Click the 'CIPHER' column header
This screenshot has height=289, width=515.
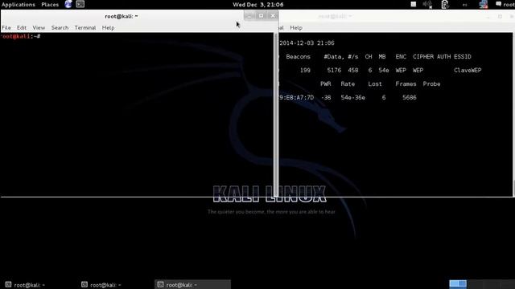423,57
